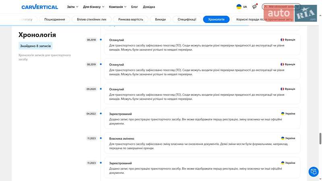Go to the Викиди tab

click(160, 19)
